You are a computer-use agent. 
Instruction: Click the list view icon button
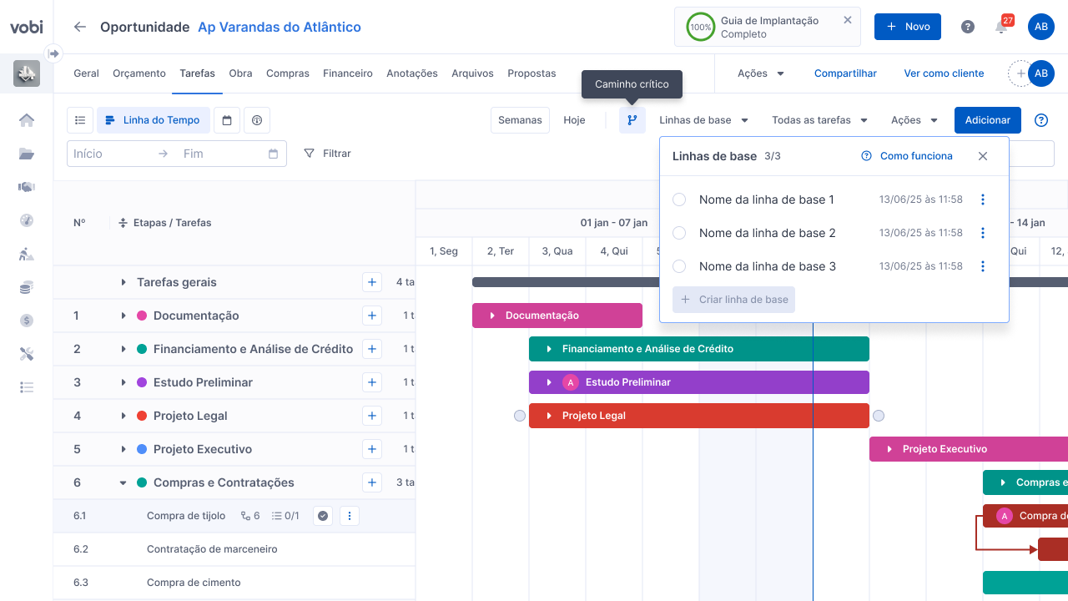pos(80,120)
